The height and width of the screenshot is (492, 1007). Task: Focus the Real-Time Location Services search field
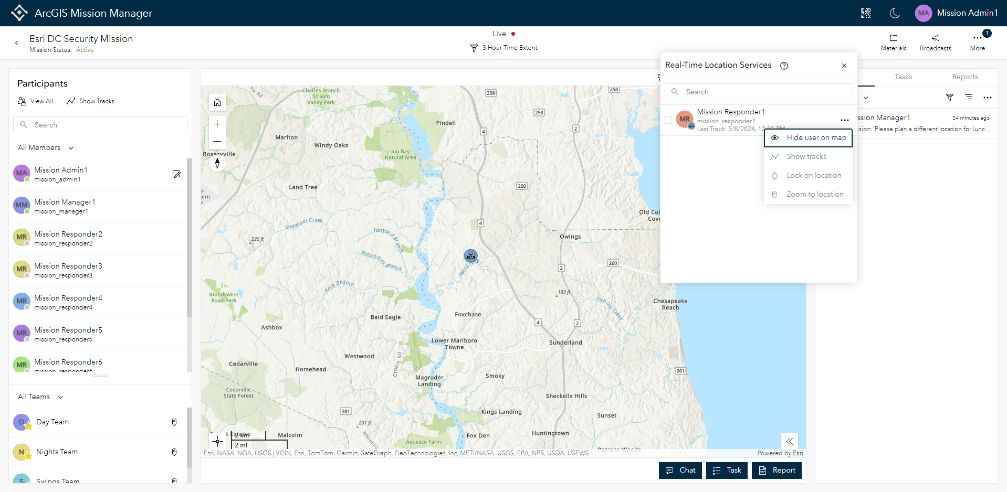tap(759, 92)
